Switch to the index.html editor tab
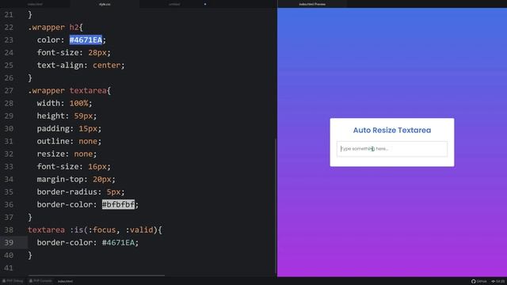Image resolution: width=507 pixels, height=285 pixels. coord(35,4)
